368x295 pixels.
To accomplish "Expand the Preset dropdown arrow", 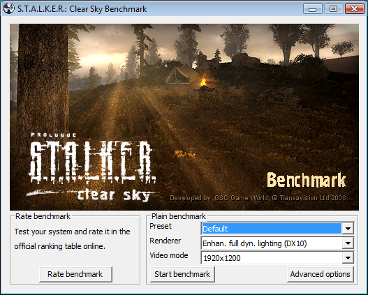I will (x=348, y=228).
